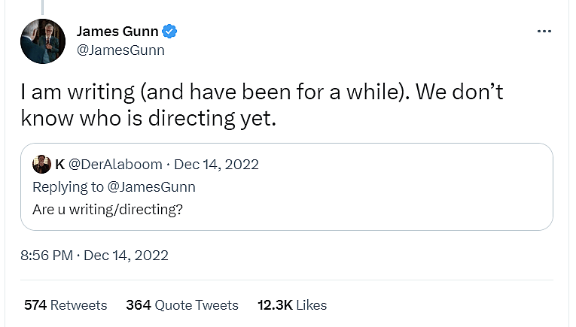This screenshot has width=576, height=327.
Task: Open the three-dot more options menu
Action: tap(544, 32)
